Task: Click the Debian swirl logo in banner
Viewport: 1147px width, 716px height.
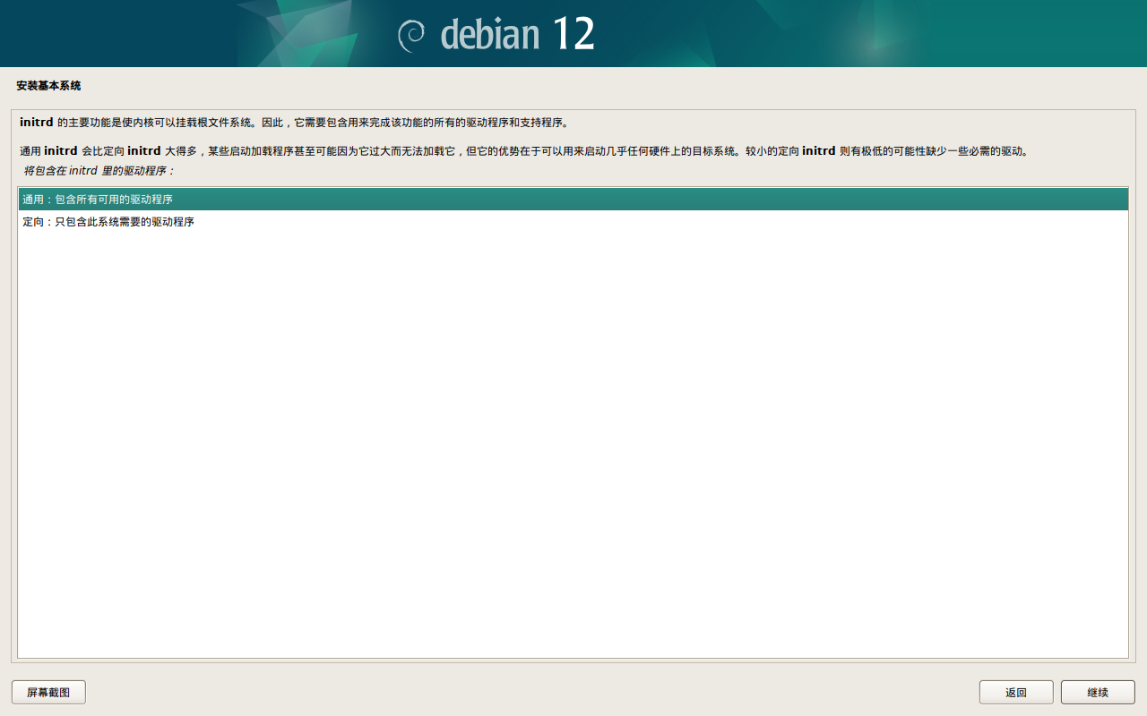Action: point(412,35)
